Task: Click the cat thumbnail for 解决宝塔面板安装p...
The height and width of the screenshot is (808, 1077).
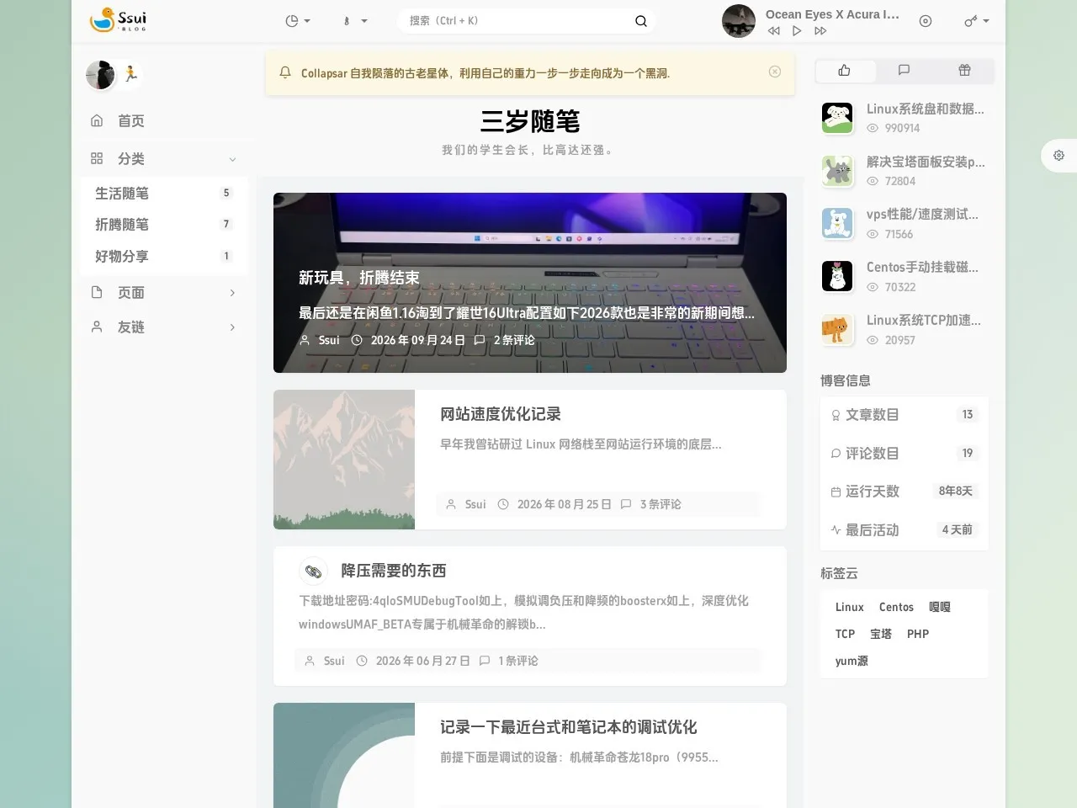Action: point(837,171)
